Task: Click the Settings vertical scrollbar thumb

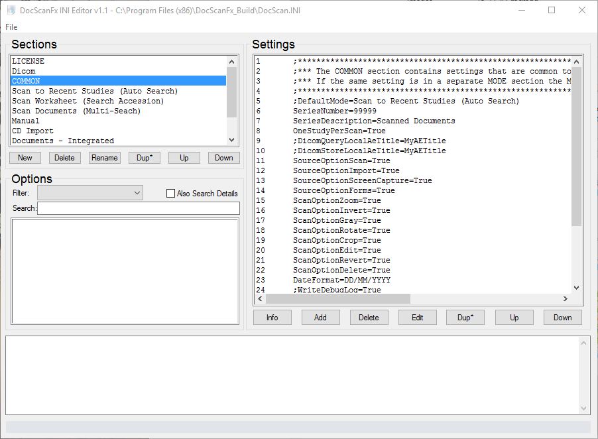Action: (x=576, y=147)
